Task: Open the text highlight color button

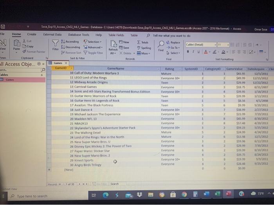Action: pos(215,52)
